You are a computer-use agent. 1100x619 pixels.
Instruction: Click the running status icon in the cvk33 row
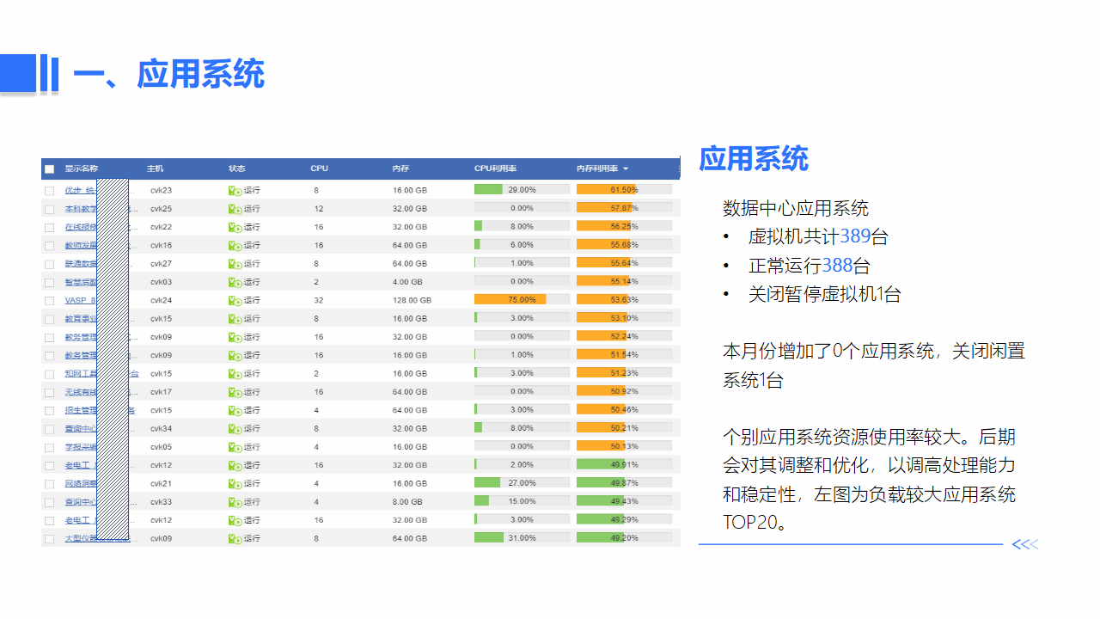click(x=235, y=502)
